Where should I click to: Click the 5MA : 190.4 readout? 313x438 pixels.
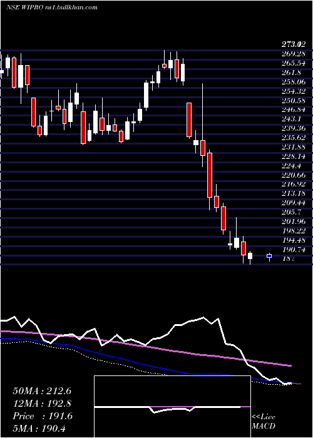(x=39, y=429)
